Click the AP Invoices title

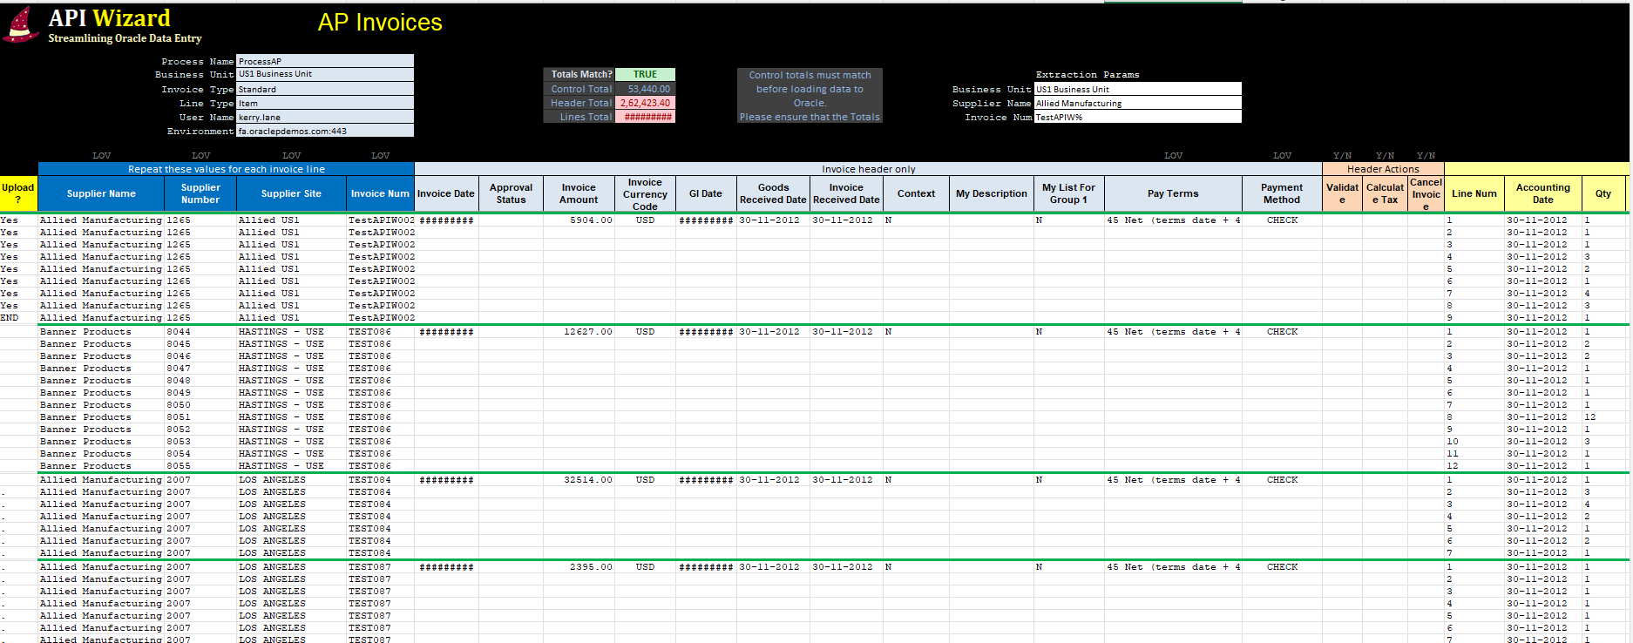[380, 23]
